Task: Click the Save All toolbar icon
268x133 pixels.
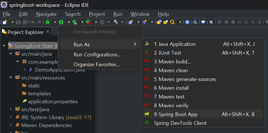Action: click(x=25, y=22)
